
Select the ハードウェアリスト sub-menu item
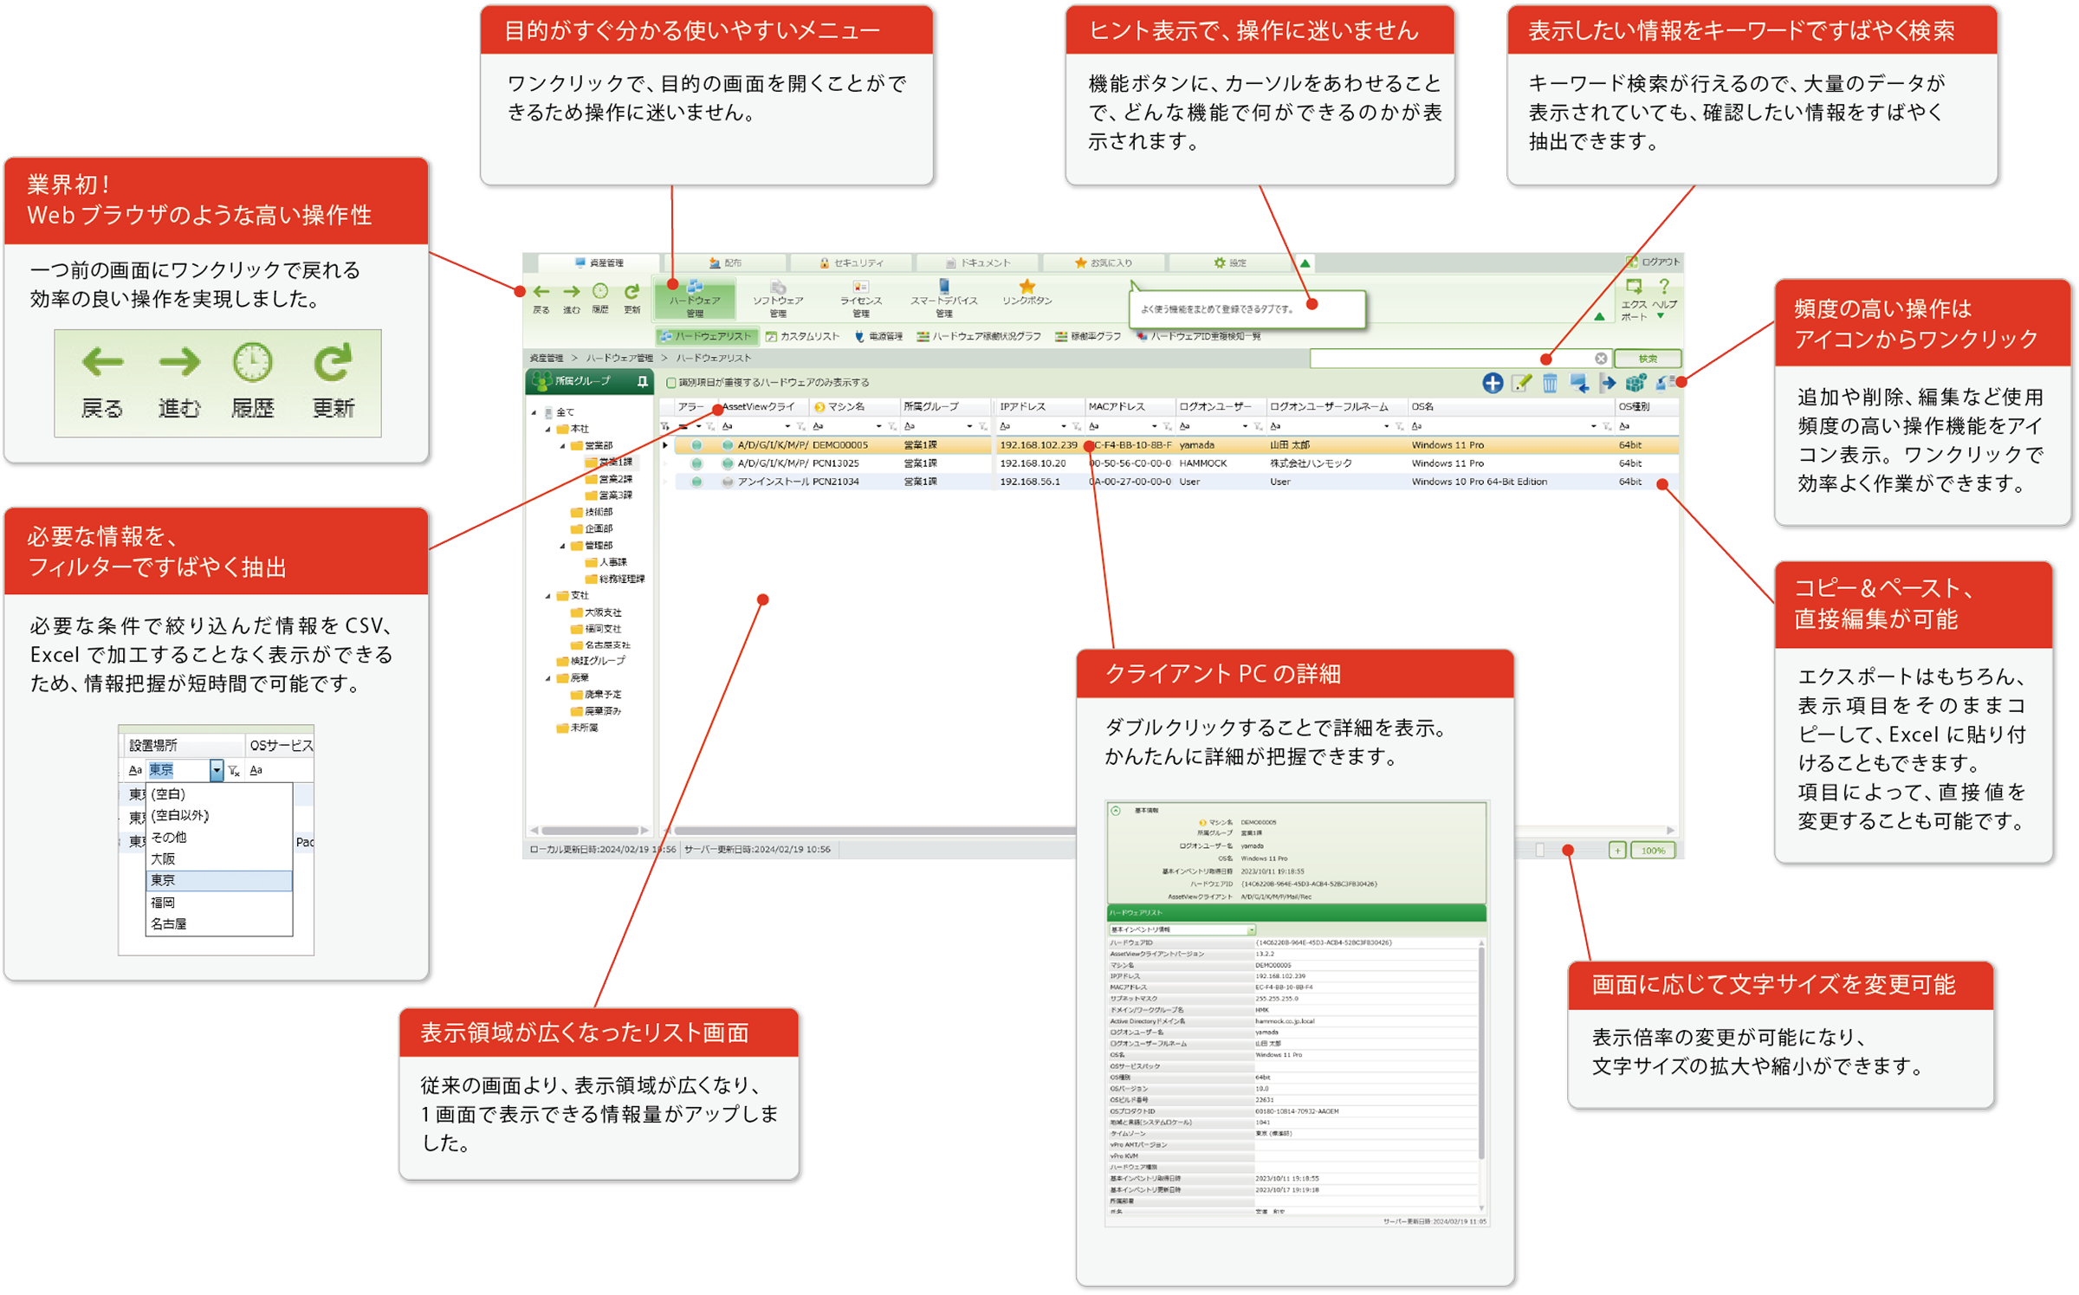(x=707, y=336)
